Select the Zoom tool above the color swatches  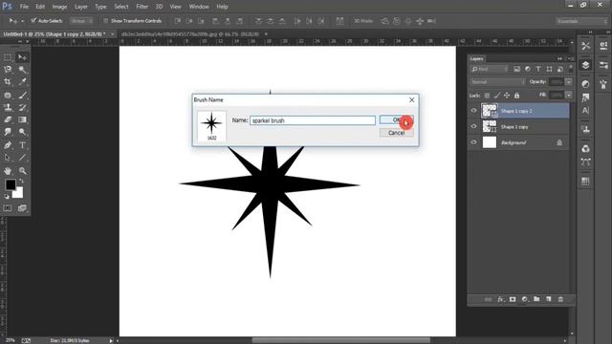22,171
